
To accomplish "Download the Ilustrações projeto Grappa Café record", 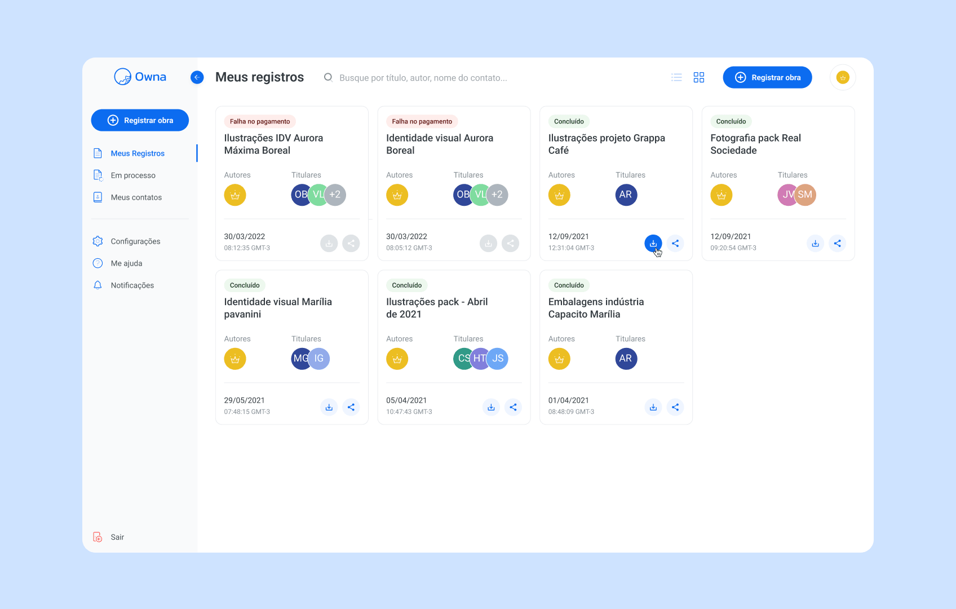I will [653, 244].
